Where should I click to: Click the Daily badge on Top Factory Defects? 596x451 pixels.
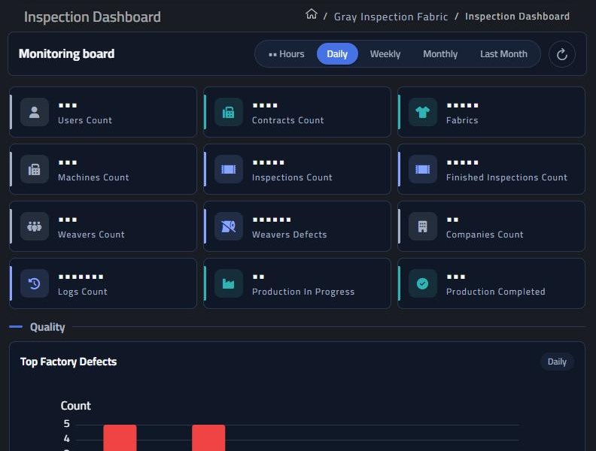coord(557,362)
